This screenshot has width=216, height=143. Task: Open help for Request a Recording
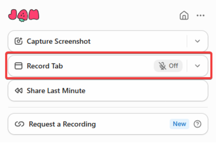(197, 124)
